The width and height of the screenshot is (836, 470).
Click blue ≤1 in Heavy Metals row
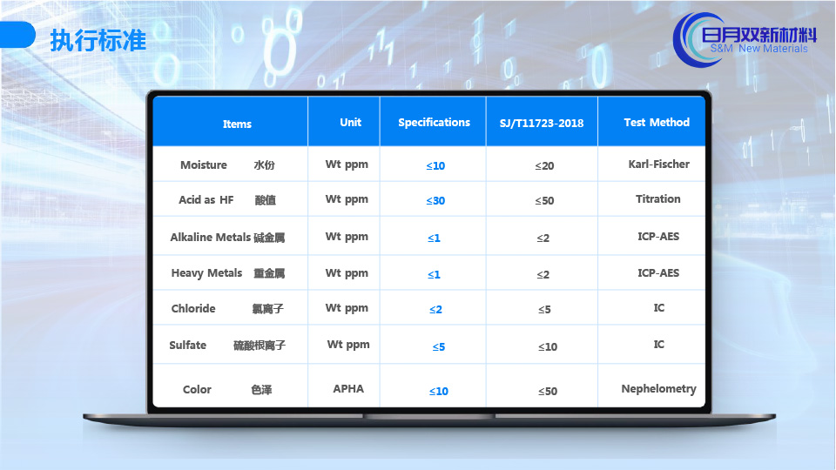(x=434, y=275)
